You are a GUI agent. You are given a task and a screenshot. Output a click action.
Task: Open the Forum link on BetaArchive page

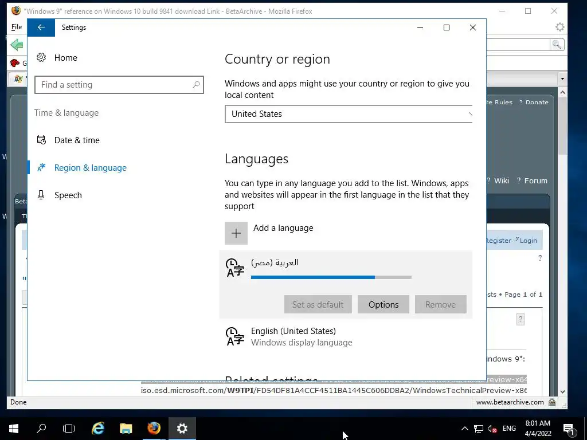pyautogui.click(x=536, y=180)
